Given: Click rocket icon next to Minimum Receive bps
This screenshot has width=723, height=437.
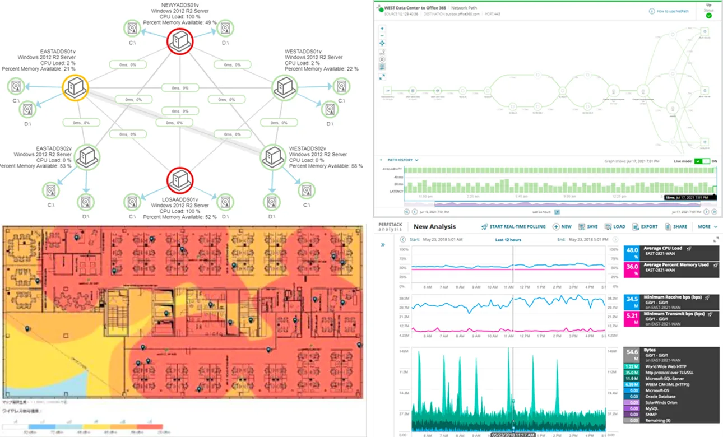Looking at the screenshot, I should tap(708, 298).
